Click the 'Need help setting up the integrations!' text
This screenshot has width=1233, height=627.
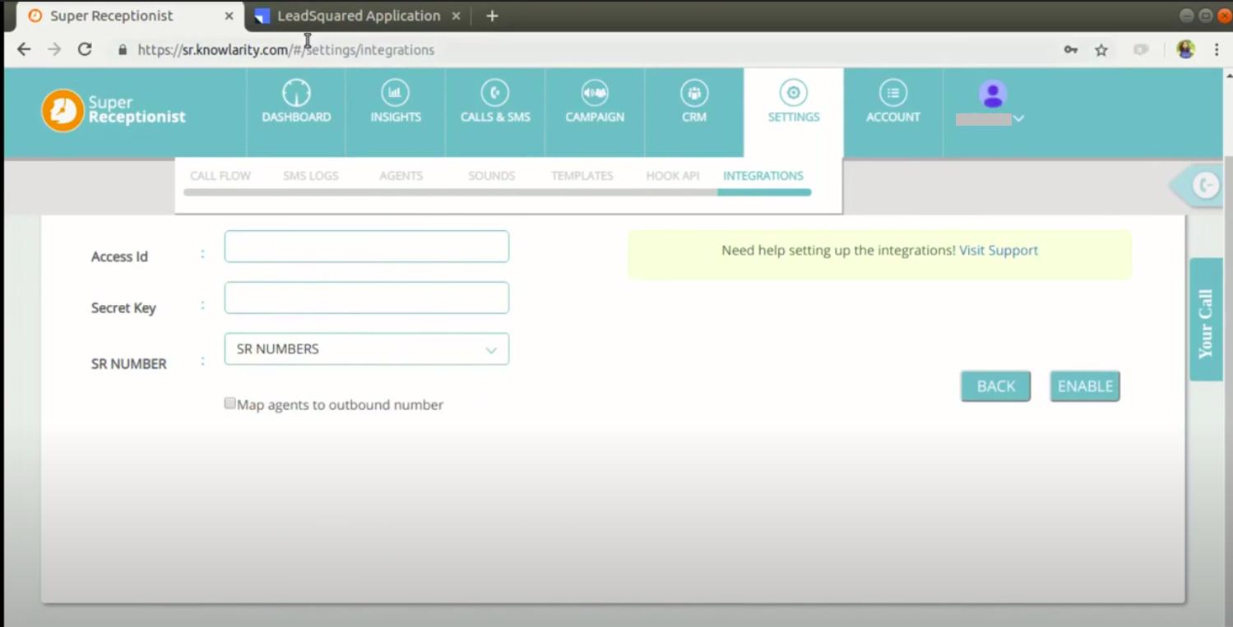coord(838,251)
